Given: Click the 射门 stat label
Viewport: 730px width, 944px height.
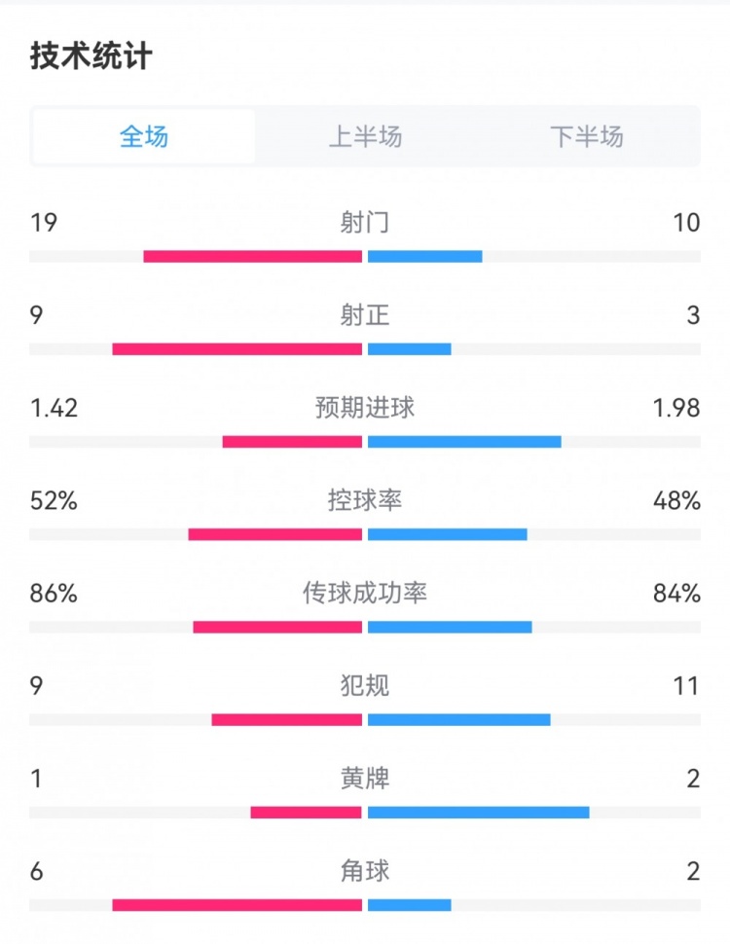Looking at the screenshot, I should click(365, 223).
